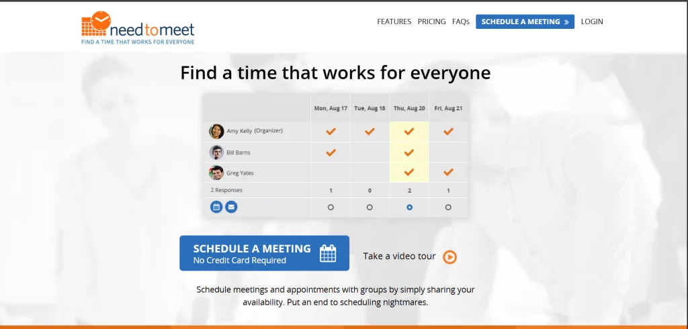
Task: Toggle Greg Yates's checkmark for Fri, Aug 21
Action: 448,173
